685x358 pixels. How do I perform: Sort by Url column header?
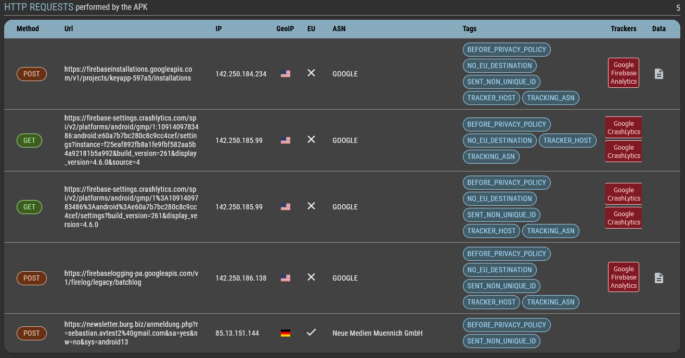tap(69, 29)
